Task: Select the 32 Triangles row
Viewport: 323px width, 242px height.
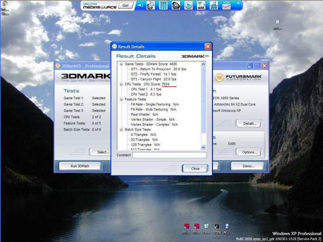Action: pos(145,140)
